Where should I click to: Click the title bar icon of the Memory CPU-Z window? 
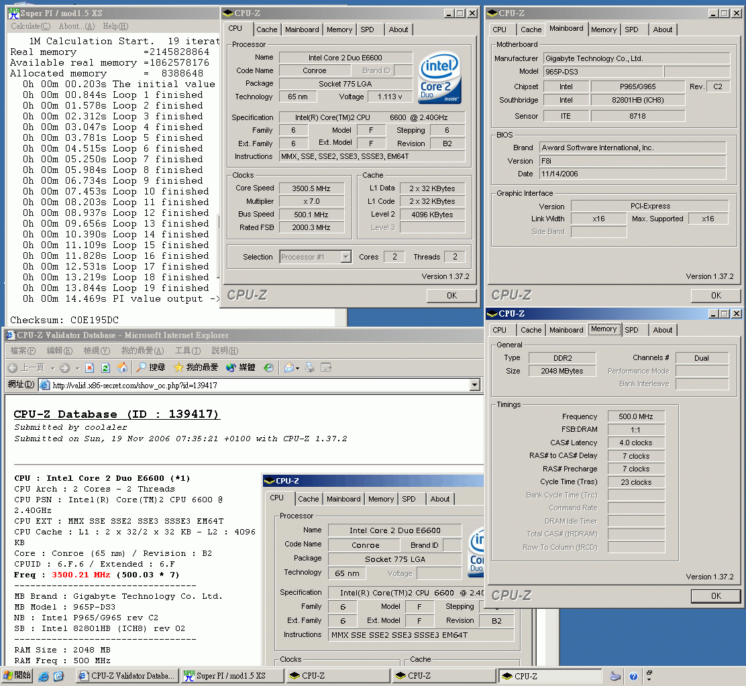pyautogui.click(x=492, y=314)
